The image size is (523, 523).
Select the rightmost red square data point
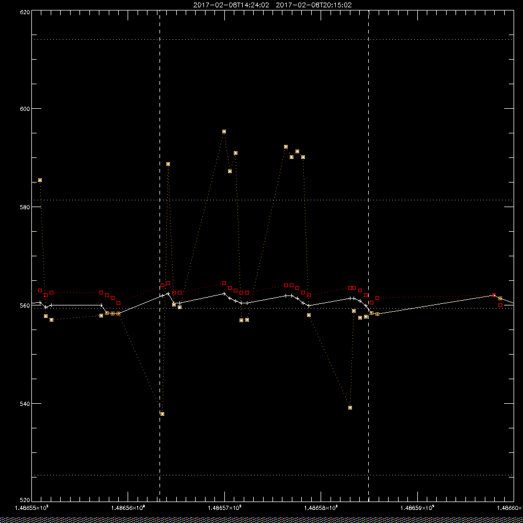point(501,305)
